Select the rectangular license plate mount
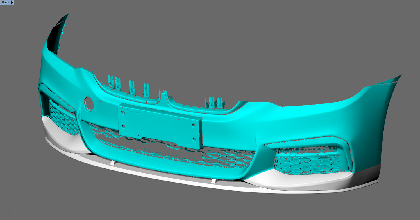 click(160, 125)
